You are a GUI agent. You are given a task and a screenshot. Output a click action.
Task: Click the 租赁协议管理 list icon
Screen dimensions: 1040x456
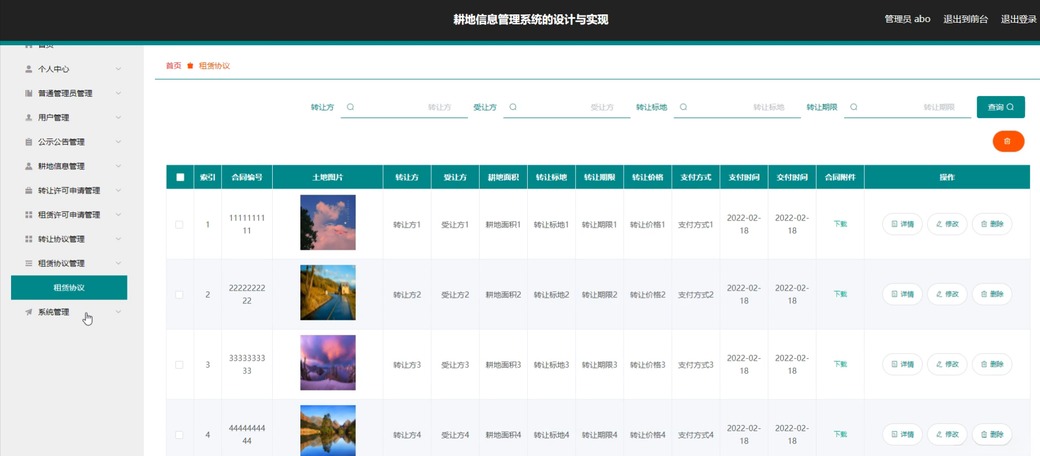29,263
